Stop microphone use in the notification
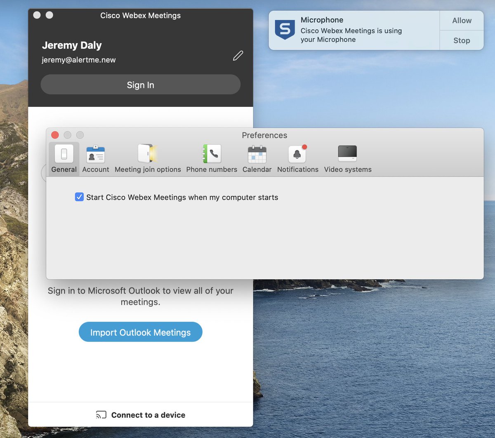 462,40
